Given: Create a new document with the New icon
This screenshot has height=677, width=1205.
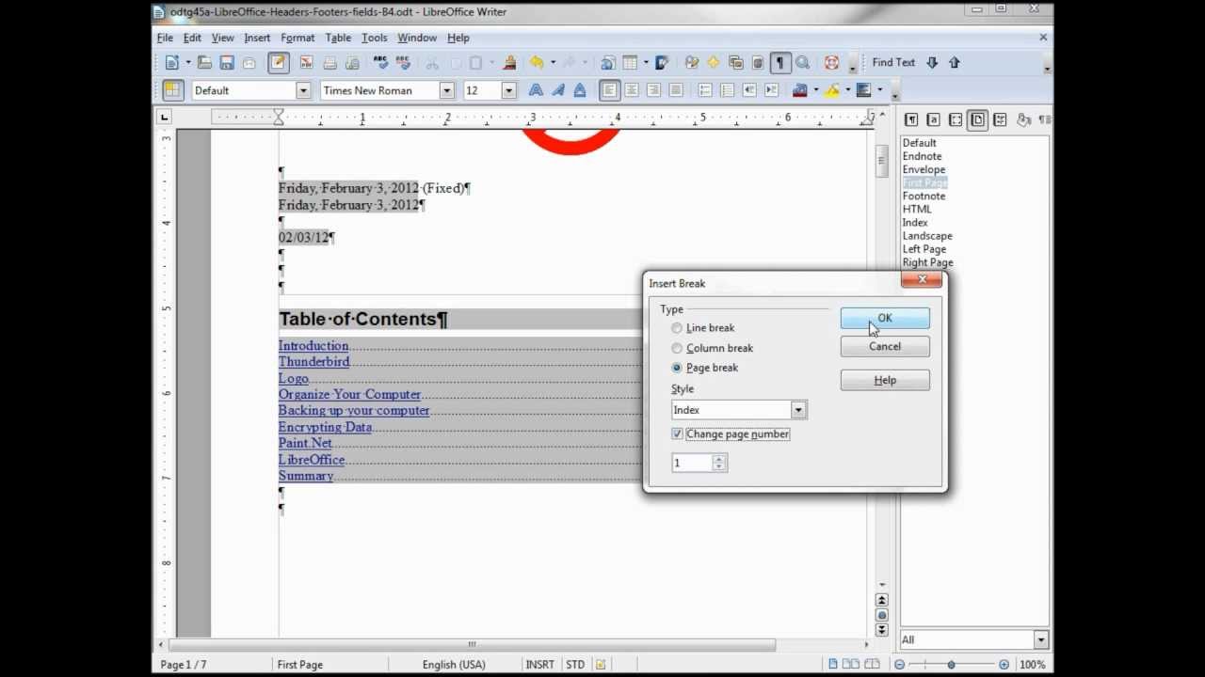Looking at the screenshot, I should click(x=172, y=62).
